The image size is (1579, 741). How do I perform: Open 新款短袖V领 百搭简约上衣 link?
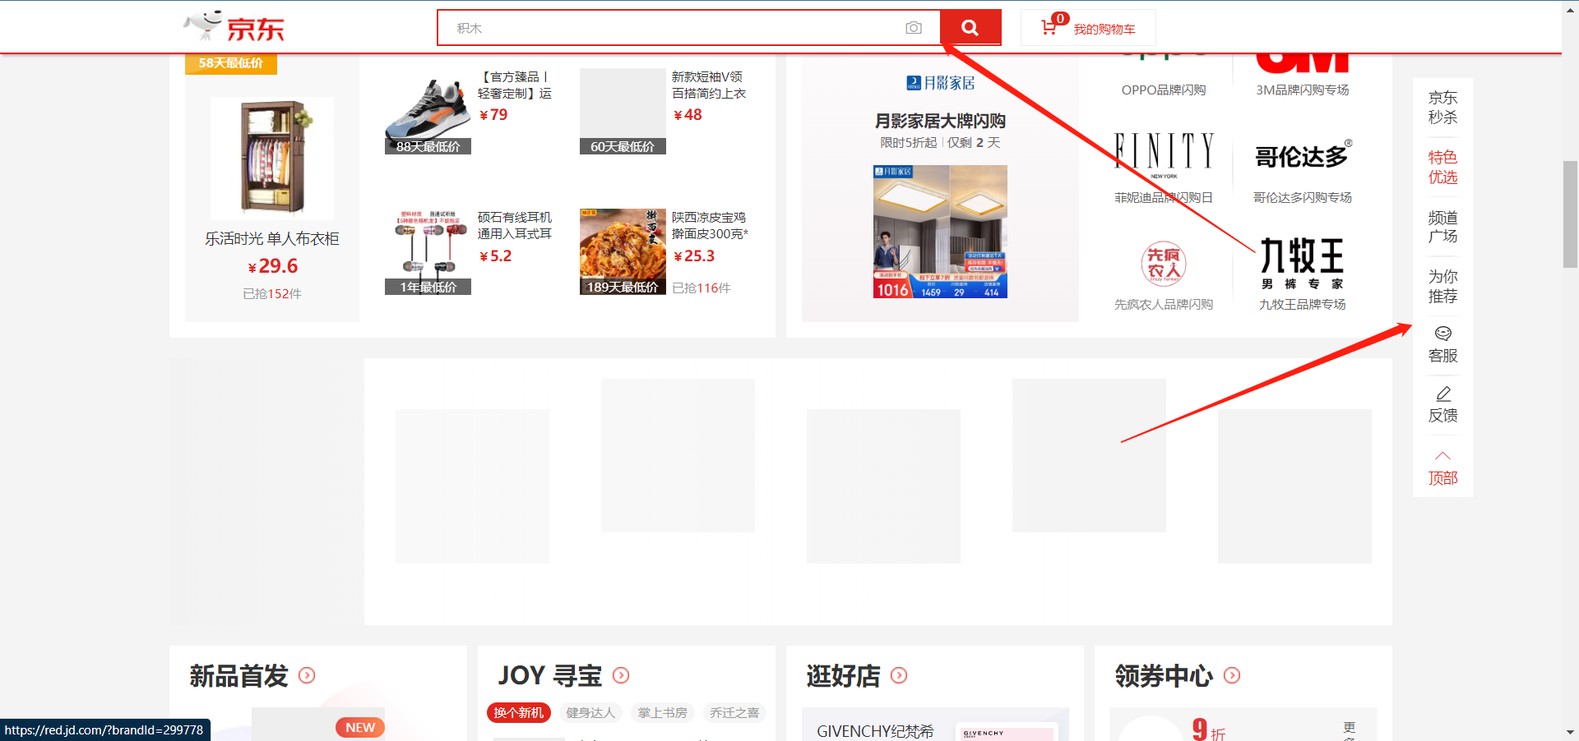point(709,85)
